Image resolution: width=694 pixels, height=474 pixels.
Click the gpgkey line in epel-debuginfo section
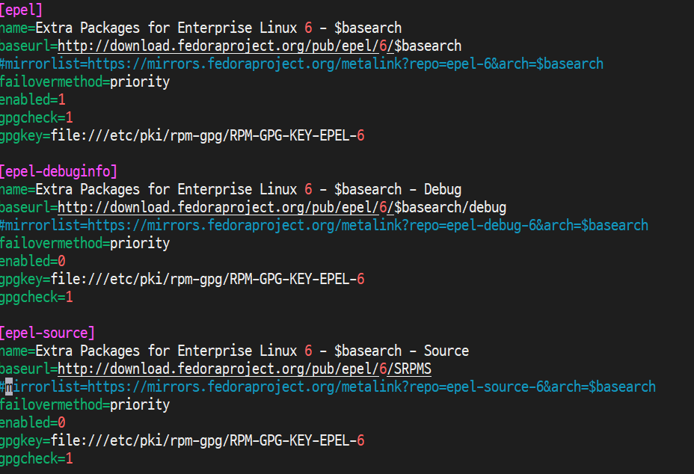(x=182, y=280)
